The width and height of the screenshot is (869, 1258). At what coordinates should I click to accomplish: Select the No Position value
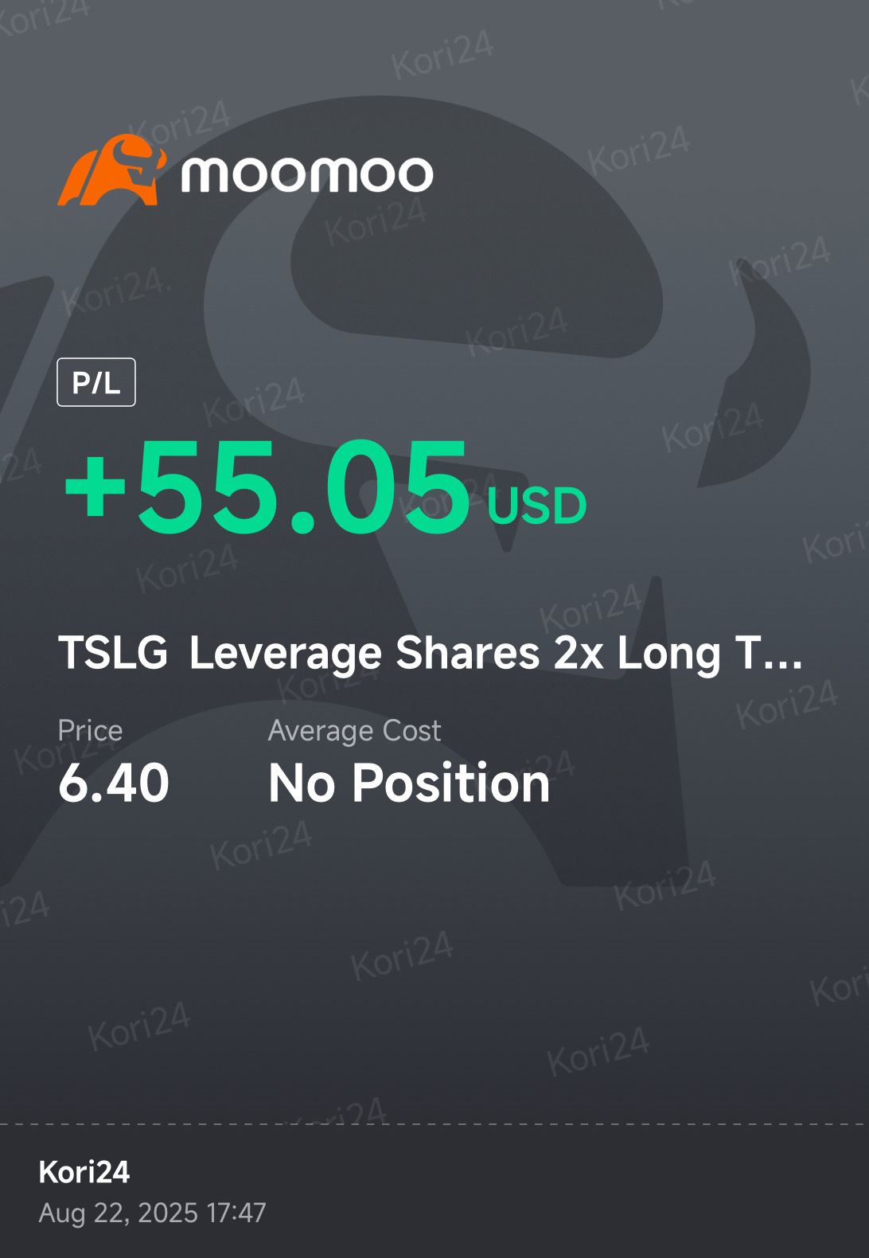[409, 783]
